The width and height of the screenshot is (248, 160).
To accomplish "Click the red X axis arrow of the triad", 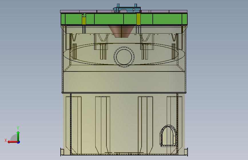I will click(13, 142).
